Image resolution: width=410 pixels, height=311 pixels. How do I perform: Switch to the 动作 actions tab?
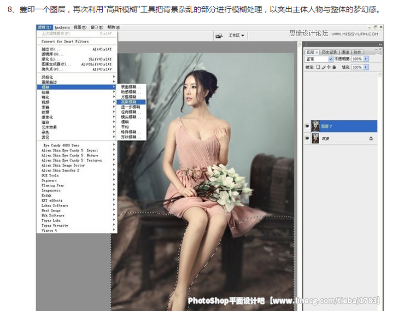357,52
